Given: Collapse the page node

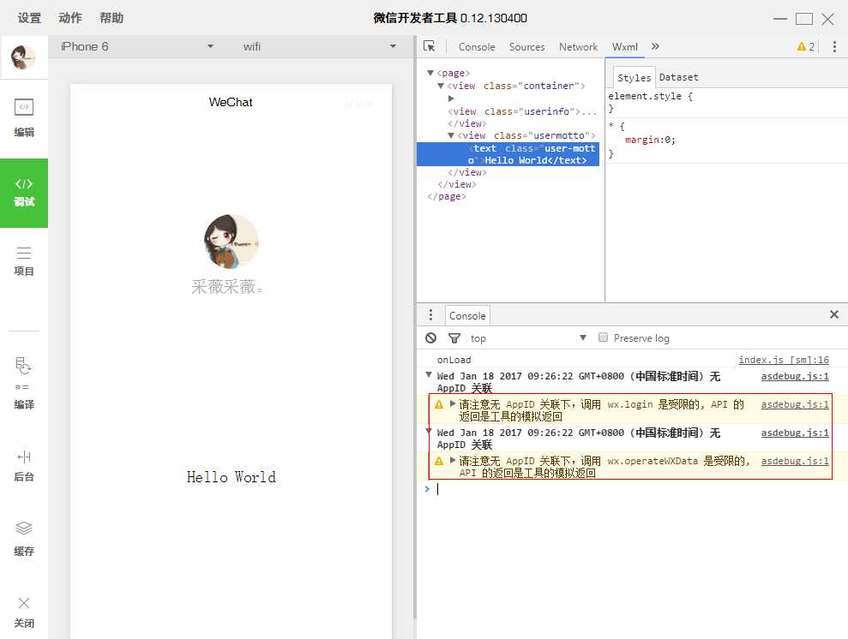Looking at the screenshot, I should point(430,73).
